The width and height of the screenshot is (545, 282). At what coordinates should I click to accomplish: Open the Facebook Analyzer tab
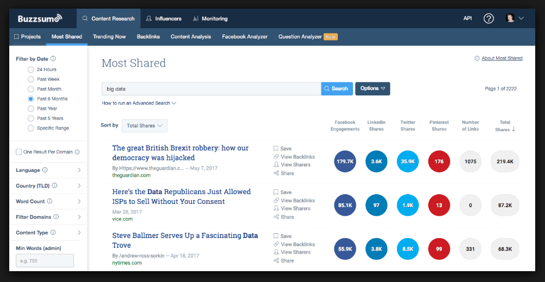245,36
